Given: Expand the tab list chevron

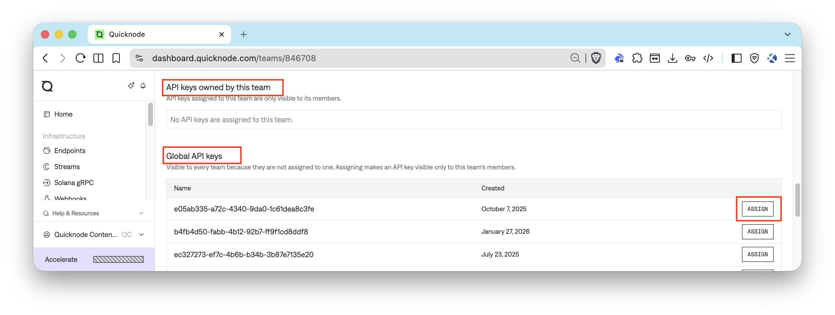Looking at the screenshot, I should point(787,34).
